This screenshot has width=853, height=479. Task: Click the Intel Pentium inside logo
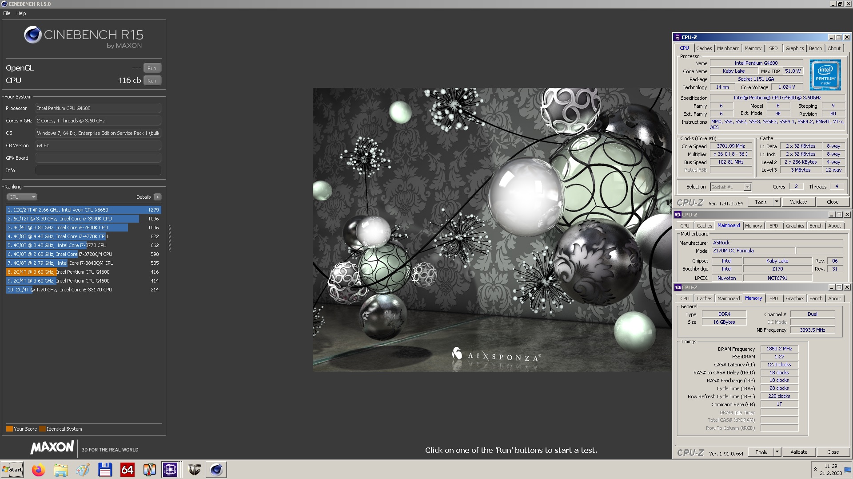825,75
